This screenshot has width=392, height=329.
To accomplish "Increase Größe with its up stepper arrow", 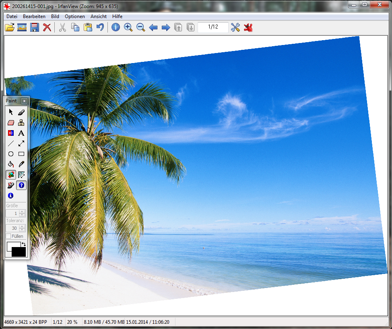I will 22,212.
